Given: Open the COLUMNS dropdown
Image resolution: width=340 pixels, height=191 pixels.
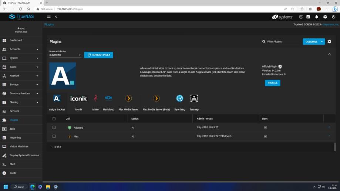Looking at the screenshot, I should 314,42.
